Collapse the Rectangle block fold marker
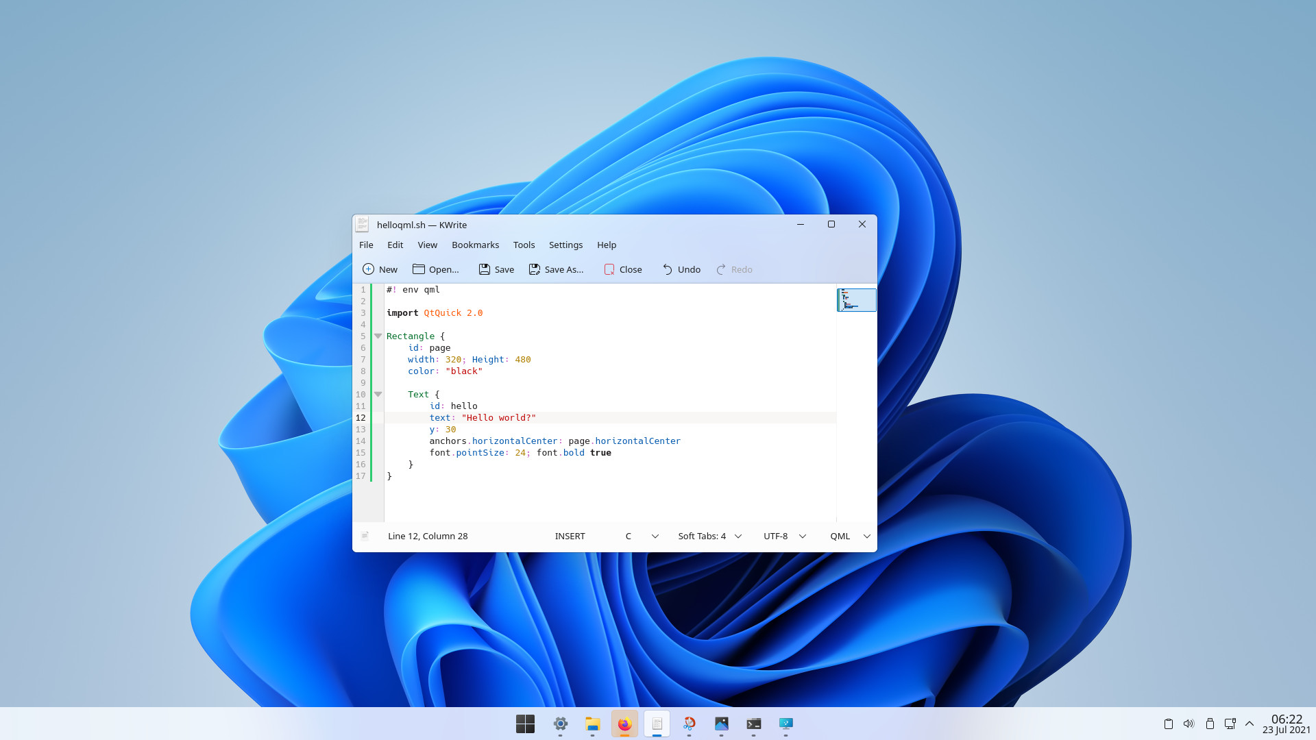 click(x=378, y=336)
